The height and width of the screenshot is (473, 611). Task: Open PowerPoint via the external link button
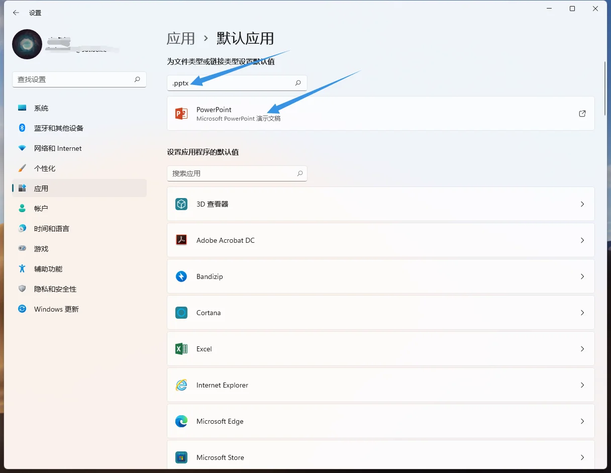point(582,114)
